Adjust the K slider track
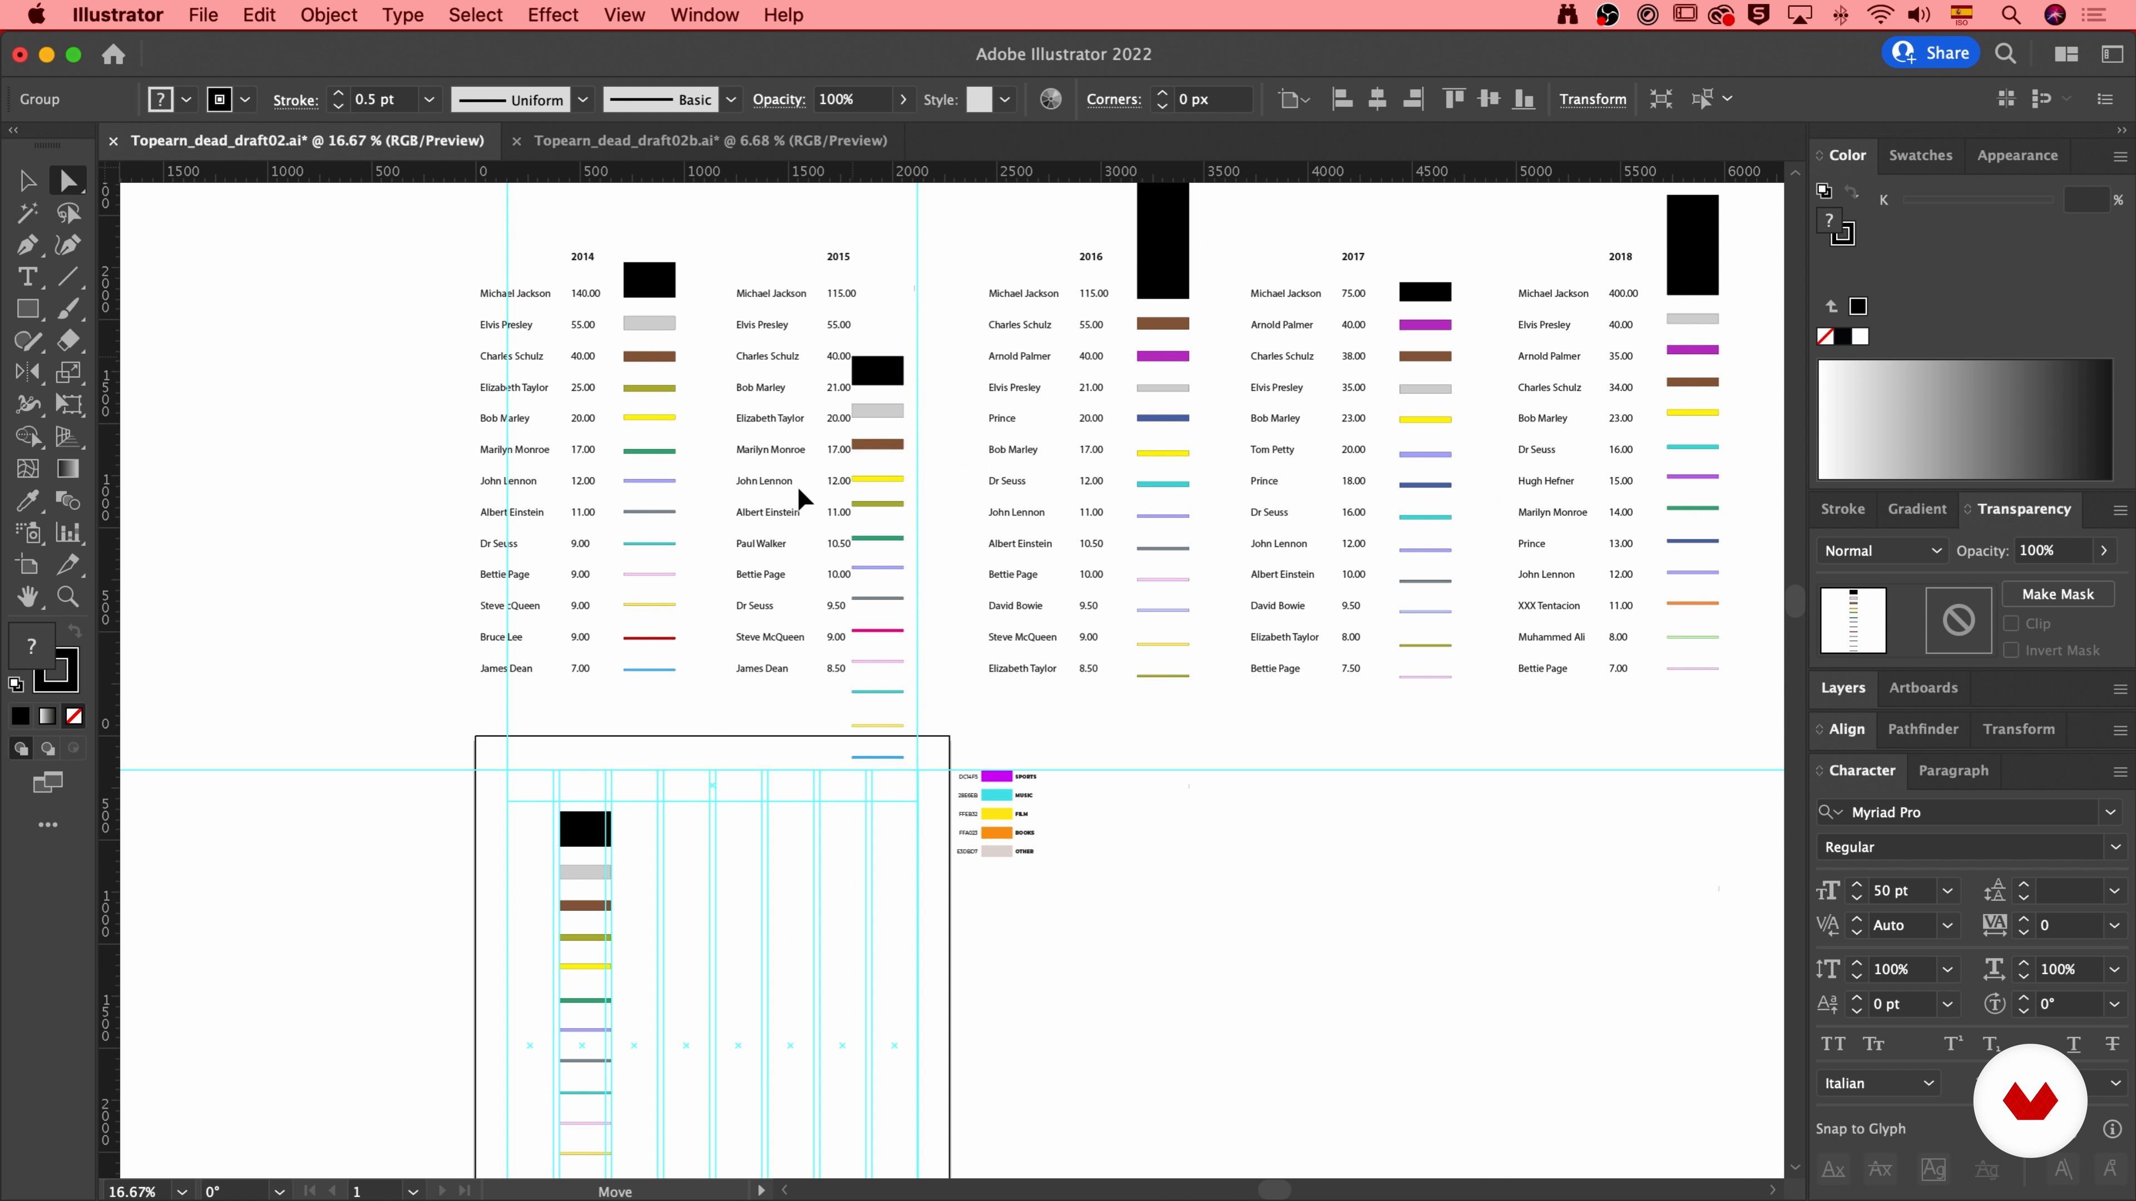The width and height of the screenshot is (2136, 1201). (x=1977, y=200)
